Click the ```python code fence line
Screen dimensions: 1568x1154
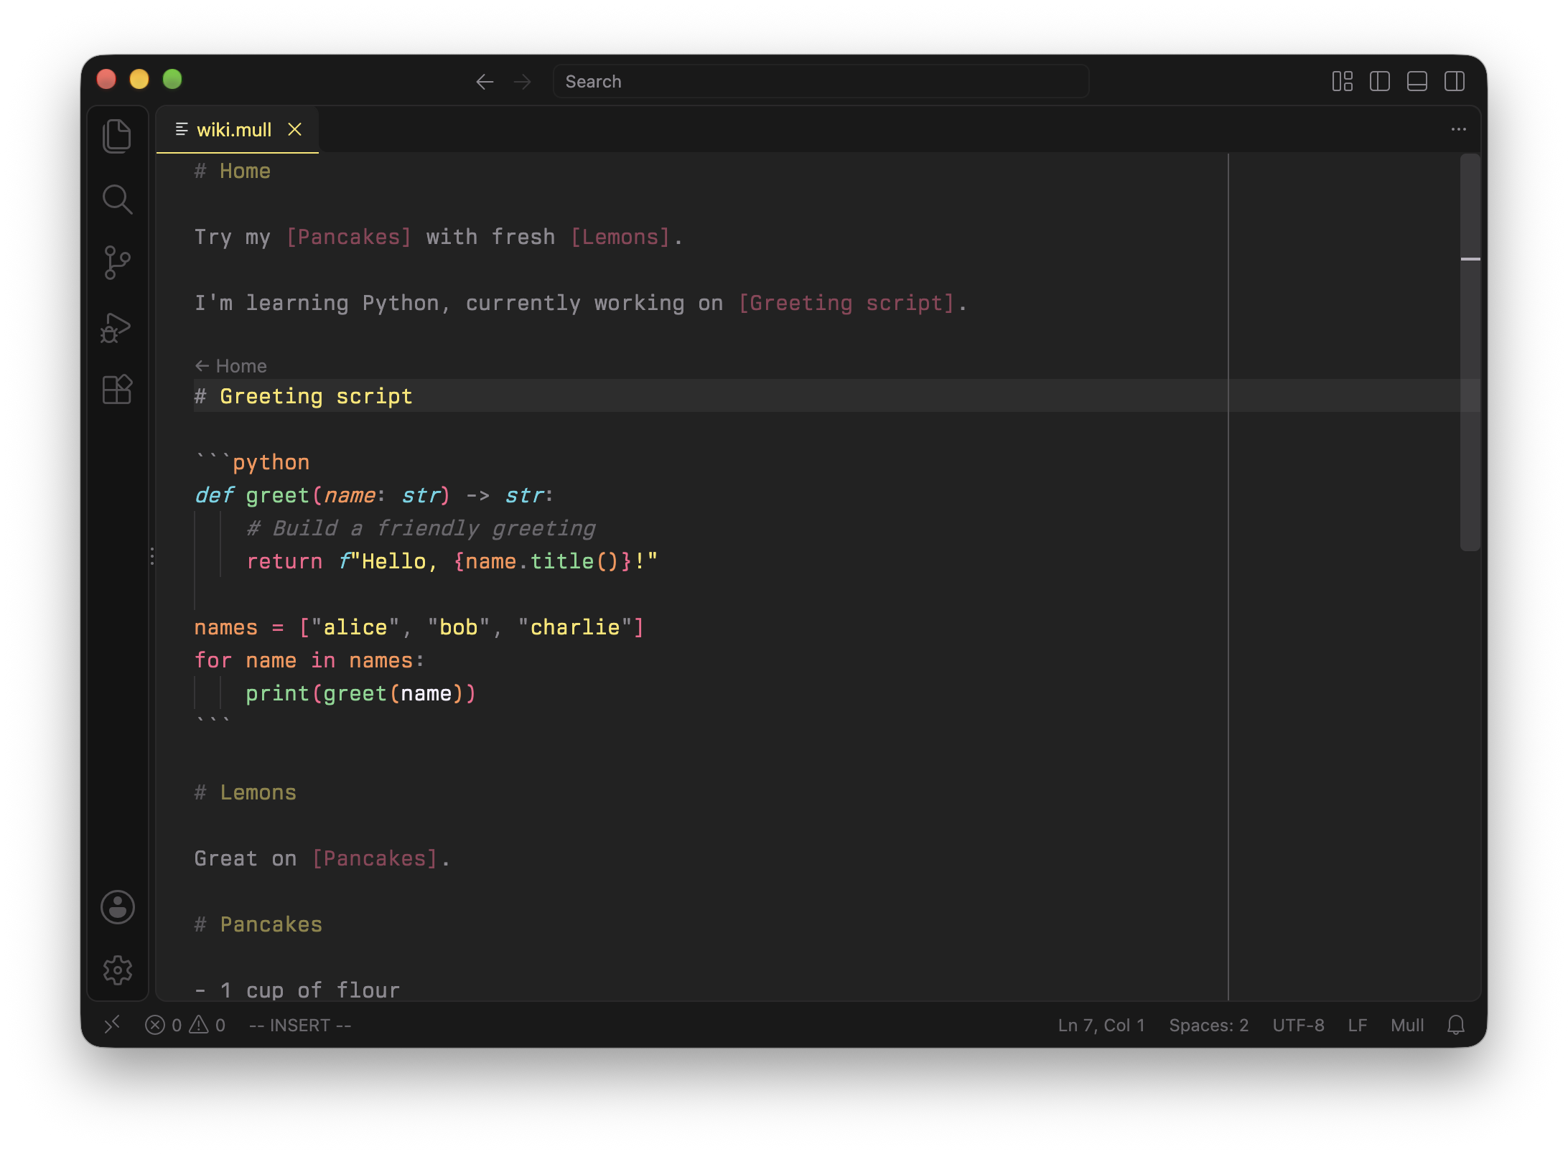pyautogui.click(x=252, y=462)
